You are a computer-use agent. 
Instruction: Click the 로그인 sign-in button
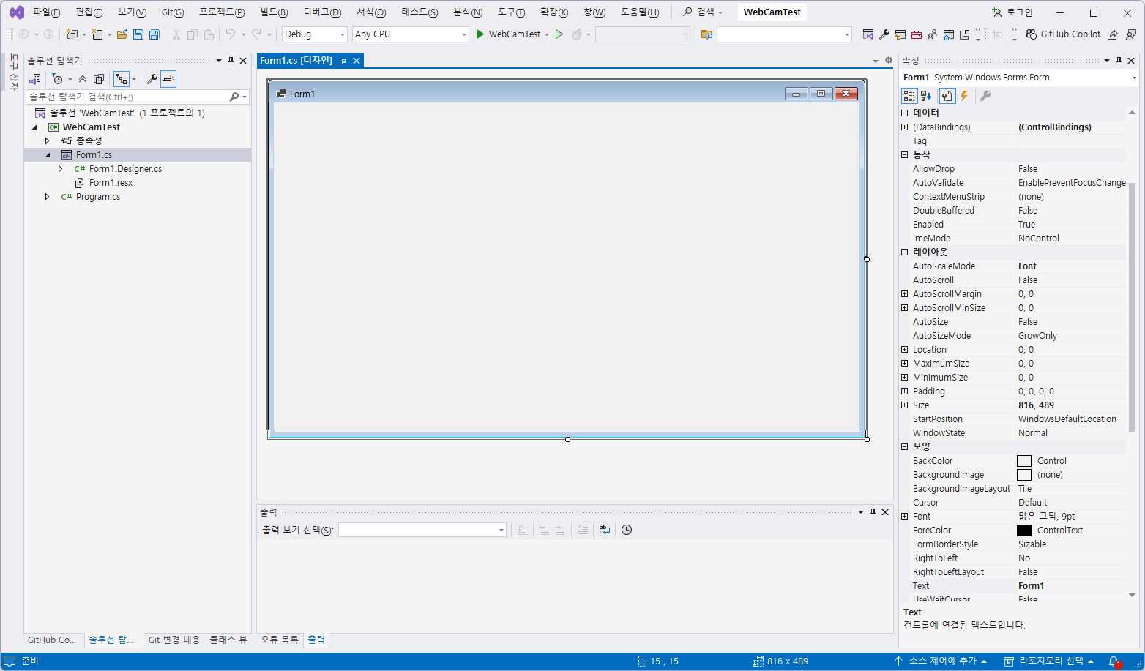coord(1012,12)
